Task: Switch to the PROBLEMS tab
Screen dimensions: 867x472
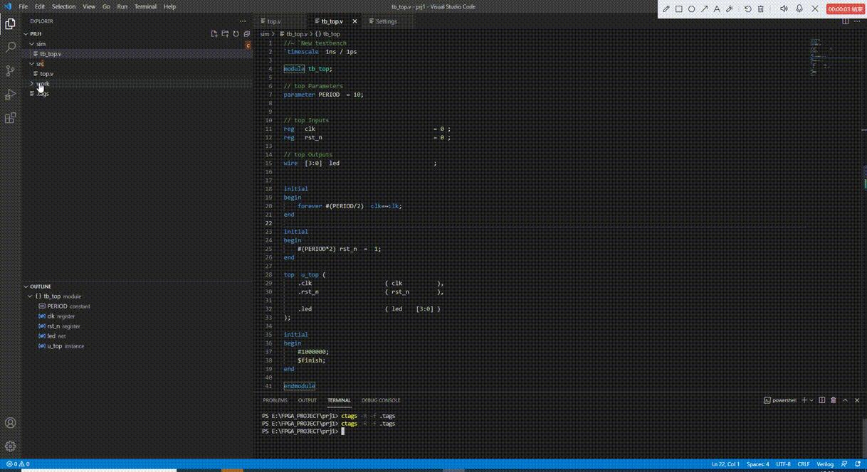Action: pyautogui.click(x=275, y=400)
